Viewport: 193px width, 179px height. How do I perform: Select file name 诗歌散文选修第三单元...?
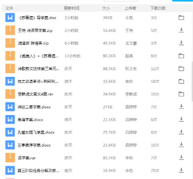[39, 69]
